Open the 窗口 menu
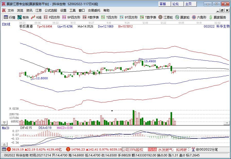Viewport: 231px width, 159px height. 82,11
